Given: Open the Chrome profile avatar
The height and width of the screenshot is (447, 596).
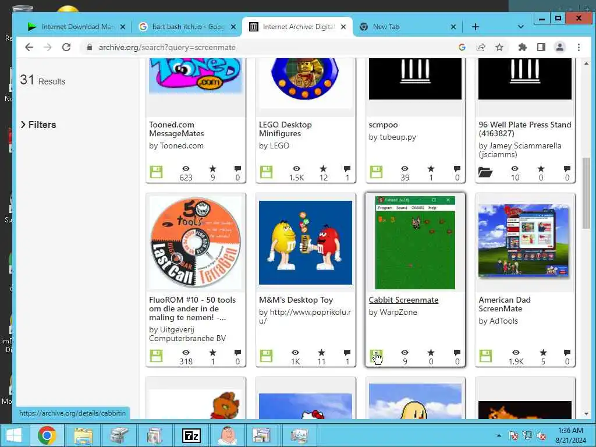Looking at the screenshot, I should pyautogui.click(x=560, y=47).
